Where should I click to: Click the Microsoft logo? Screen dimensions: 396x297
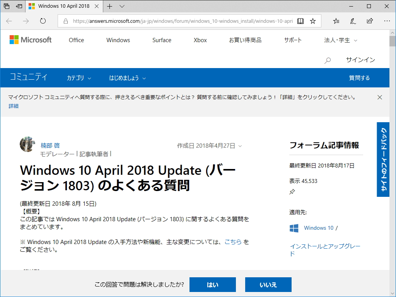click(31, 40)
